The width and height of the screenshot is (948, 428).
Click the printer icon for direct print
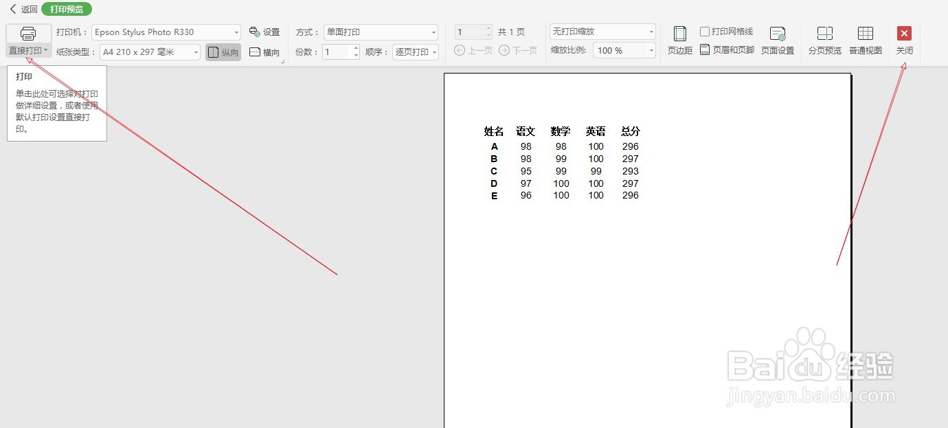tap(28, 34)
